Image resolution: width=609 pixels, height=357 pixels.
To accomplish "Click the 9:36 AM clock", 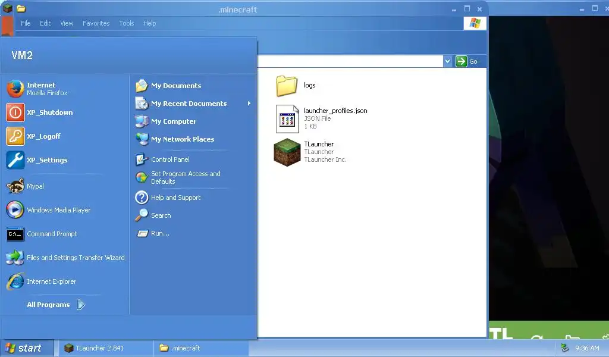I will (587, 348).
